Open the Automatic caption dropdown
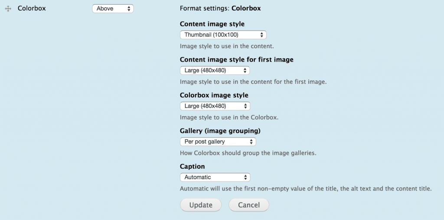 tap(215, 177)
